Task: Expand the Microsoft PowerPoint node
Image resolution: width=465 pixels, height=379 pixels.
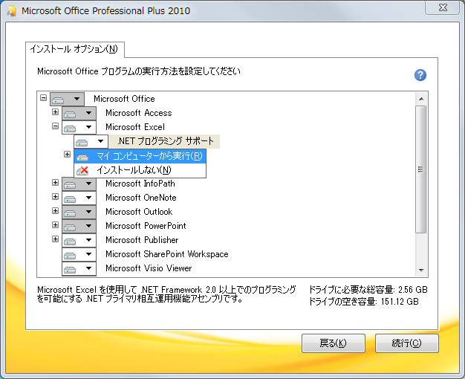Action: coord(55,224)
